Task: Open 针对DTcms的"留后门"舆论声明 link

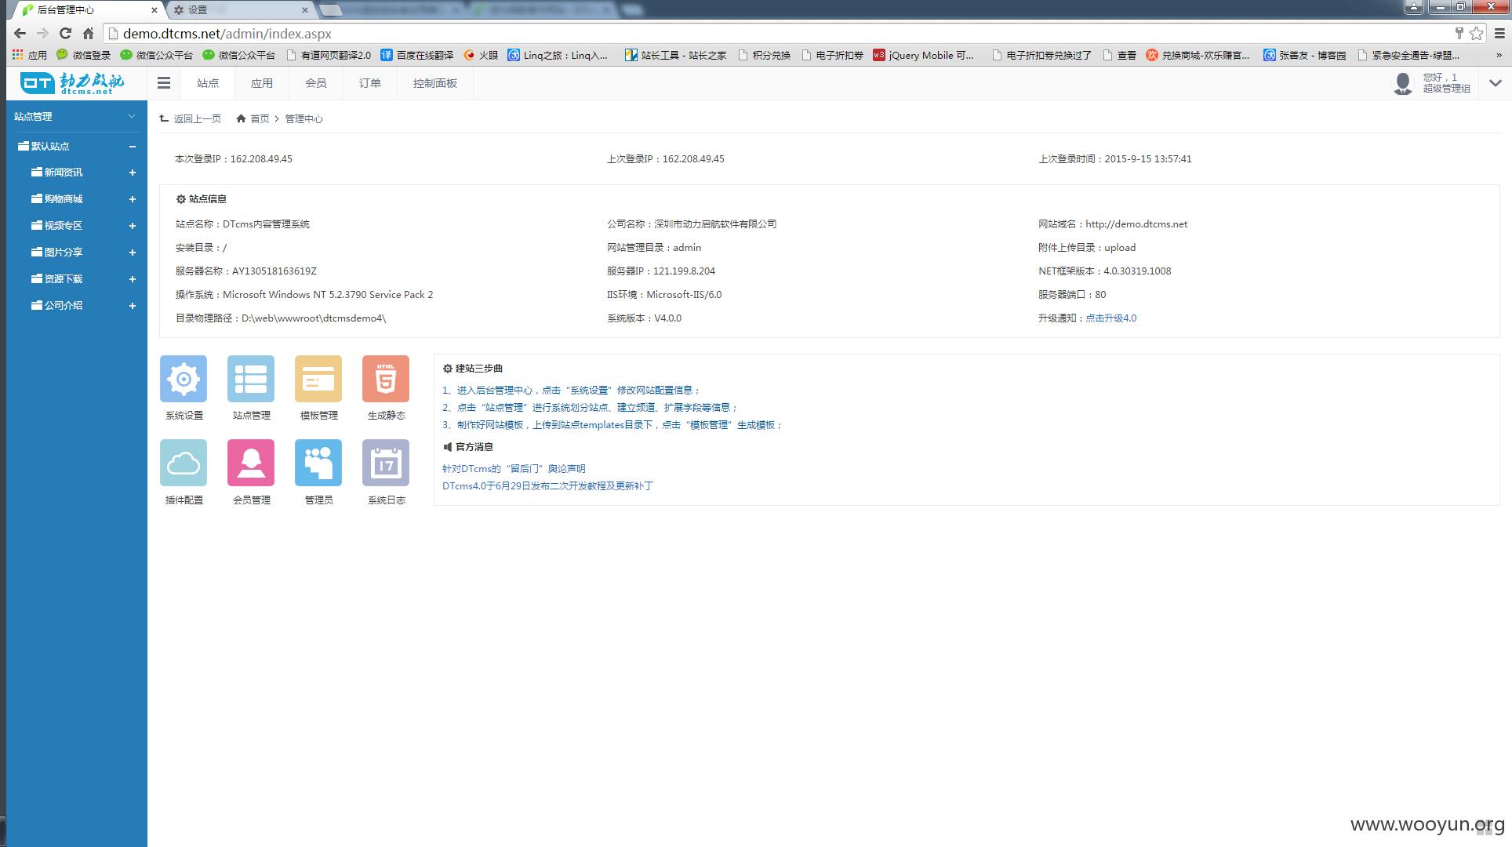Action: tap(514, 468)
